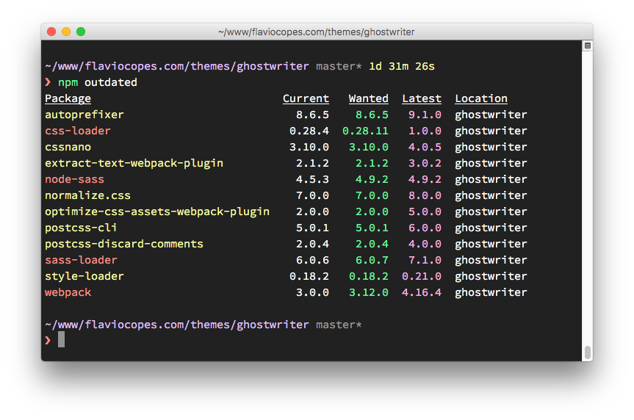Image resolution: width=634 pixels, height=420 pixels.
Task: Click the scrollbar thumb at bottom right
Action: (x=587, y=352)
